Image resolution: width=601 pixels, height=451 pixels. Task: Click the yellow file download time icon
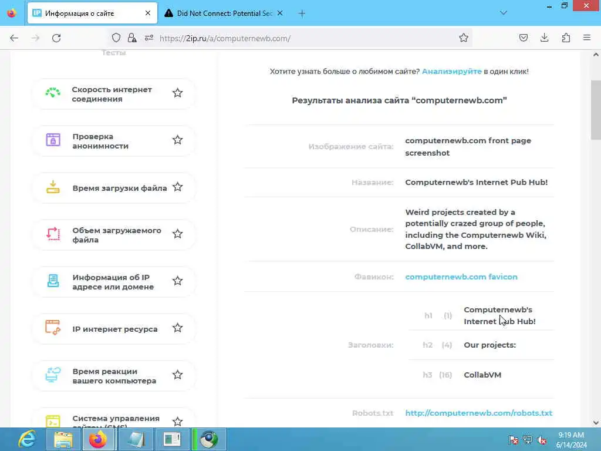pos(53,187)
